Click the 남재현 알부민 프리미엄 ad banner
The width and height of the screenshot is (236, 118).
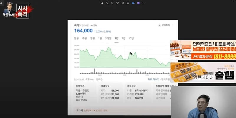click(x=203, y=50)
